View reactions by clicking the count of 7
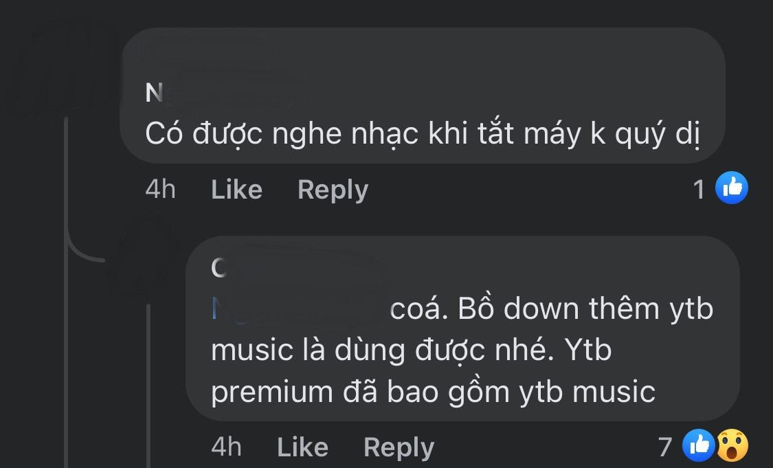 [x=664, y=446]
